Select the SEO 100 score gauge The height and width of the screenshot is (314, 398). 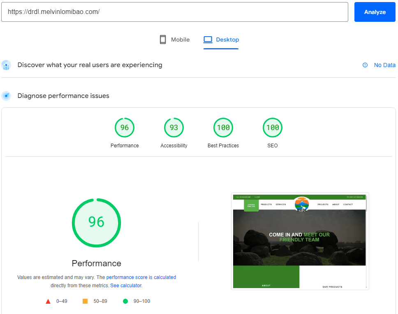point(272,128)
